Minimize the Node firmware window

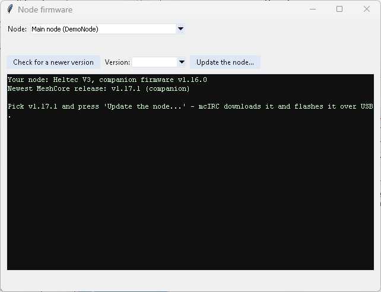click(x=313, y=9)
